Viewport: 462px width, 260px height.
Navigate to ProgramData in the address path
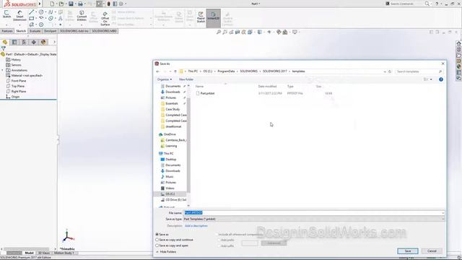click(226, 71)
